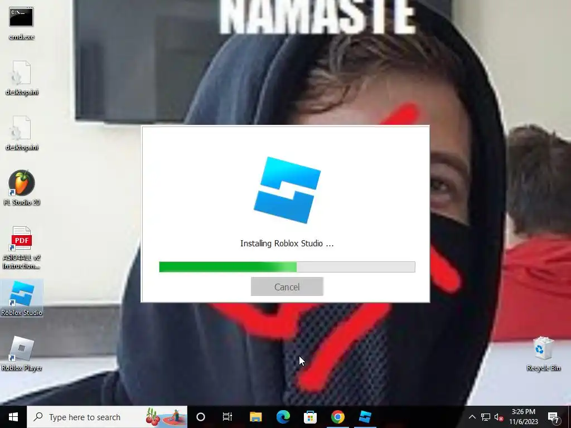Image resolution: width=571 pixels, height=428 pixels.
Task: Open the muted volume tray icon
Action: point(499,417)
